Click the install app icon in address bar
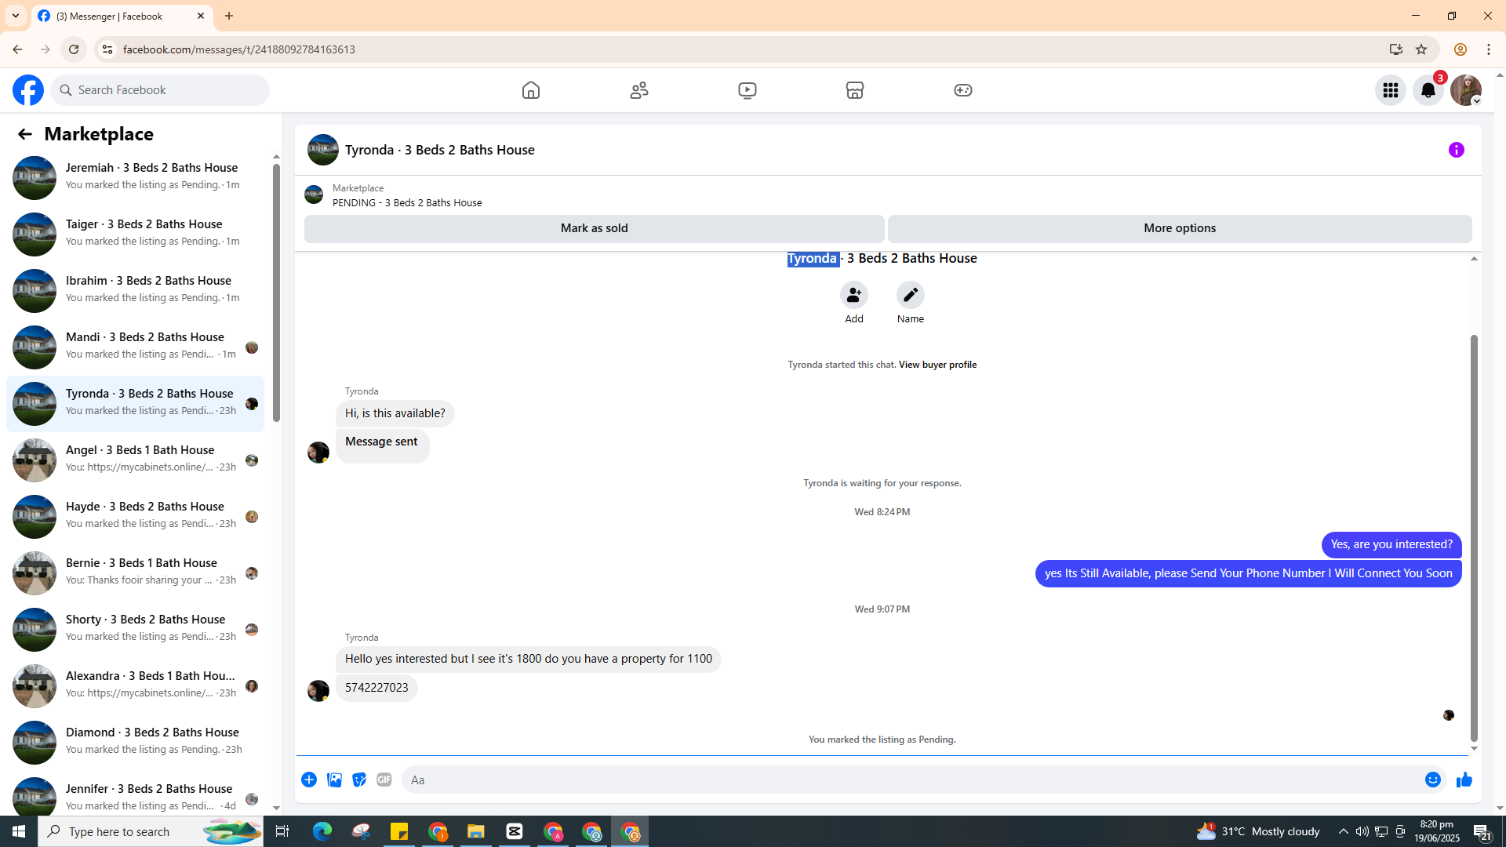Image resolution: width=1506 pixels, height=847 pixels. (1396, 49)
